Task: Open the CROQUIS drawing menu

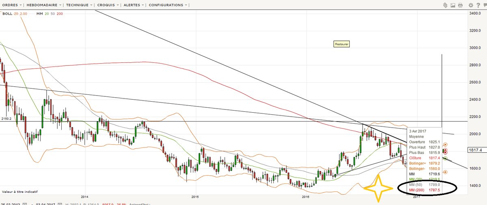Action: [x=108, y=5]
